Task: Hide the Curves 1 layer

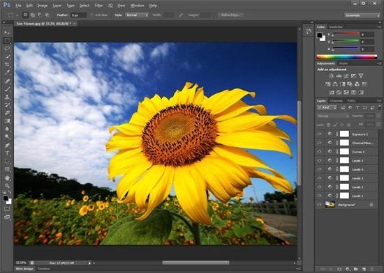Action: [319, 152]
